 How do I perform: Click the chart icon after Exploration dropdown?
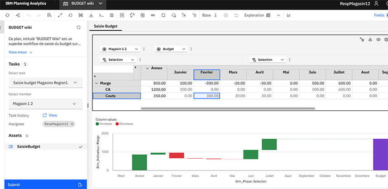(289, 15)
